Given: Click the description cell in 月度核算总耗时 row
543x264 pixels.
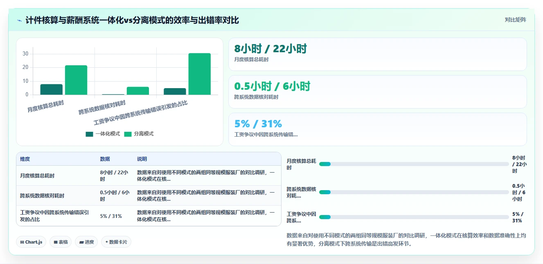Looking at the screenshot, I should (207, 176).
